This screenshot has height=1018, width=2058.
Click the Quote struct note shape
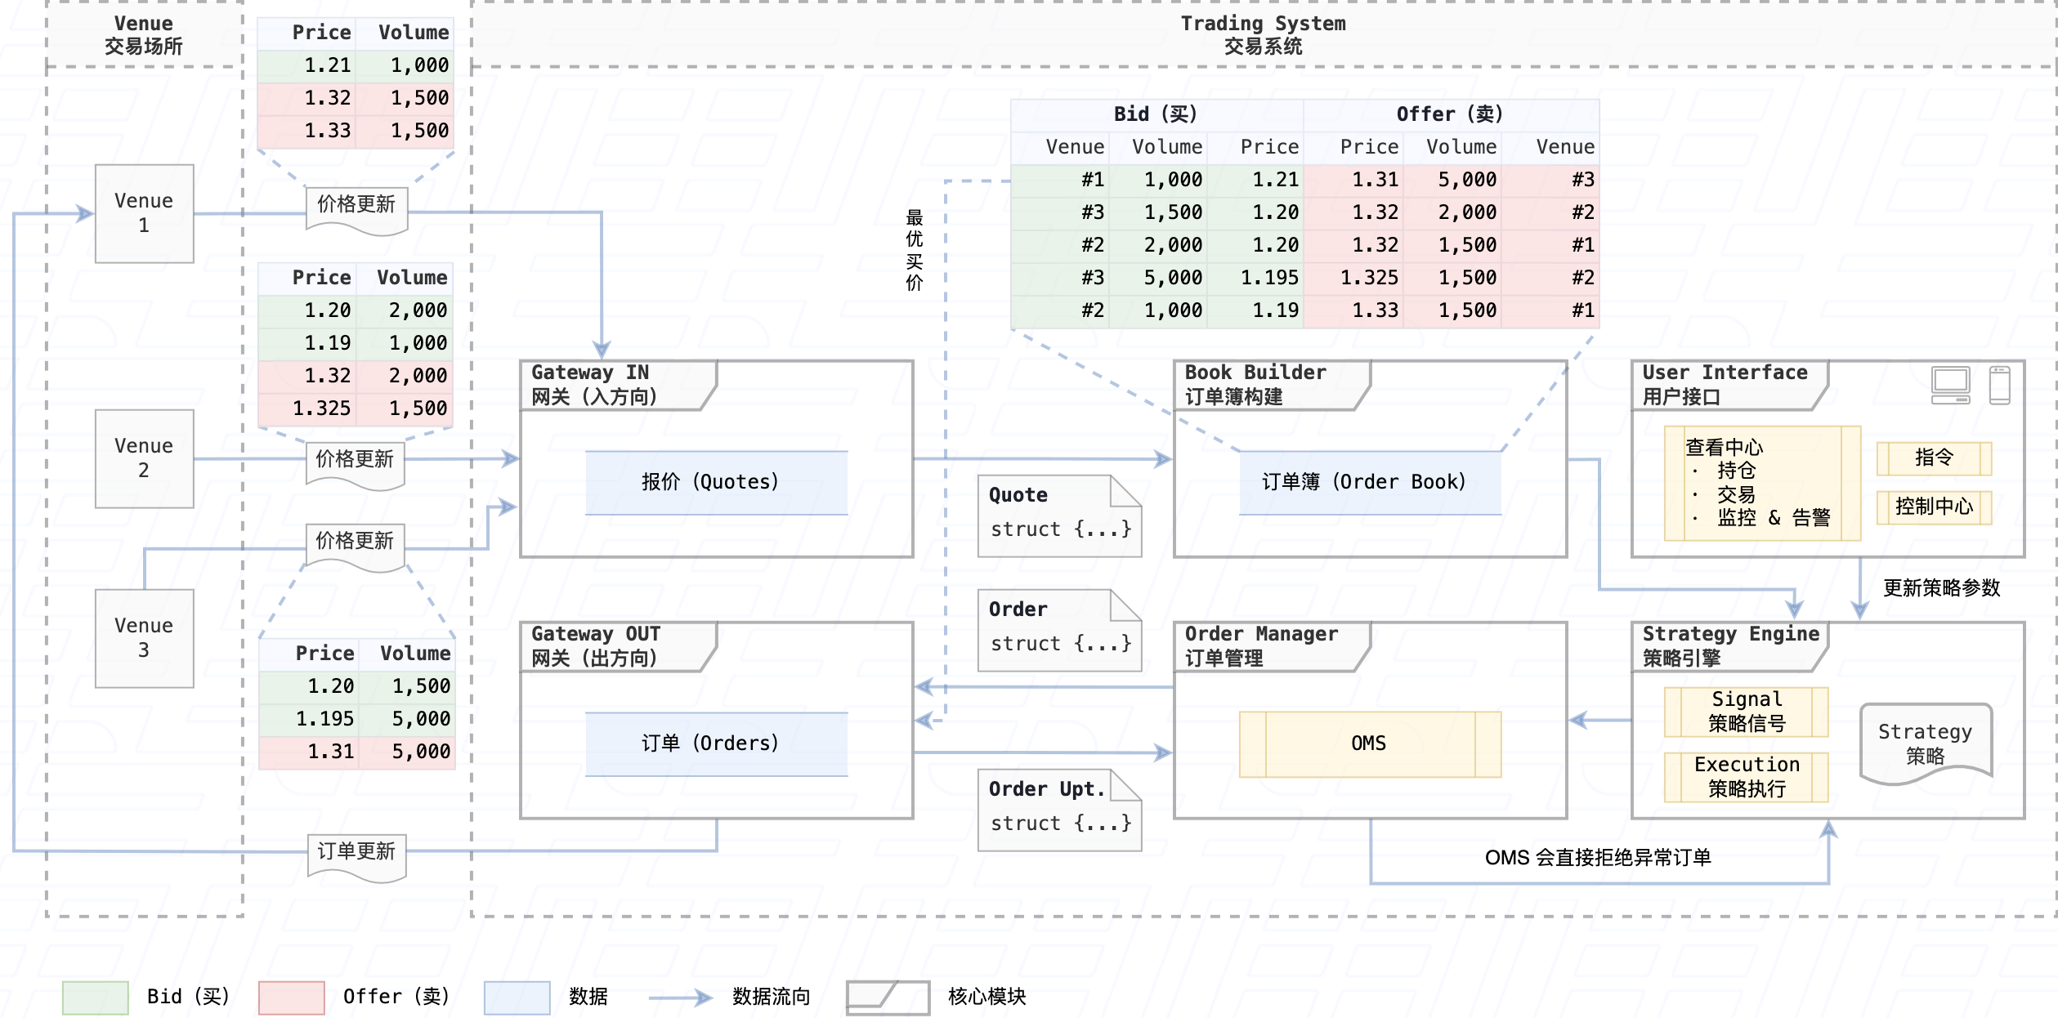pos(1058,516)
